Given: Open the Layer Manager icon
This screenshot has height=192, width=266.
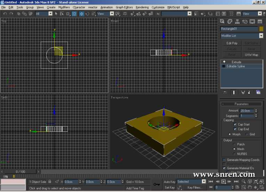Looking at the screenshot, I should pyautogui.click(x=210, y=14).
